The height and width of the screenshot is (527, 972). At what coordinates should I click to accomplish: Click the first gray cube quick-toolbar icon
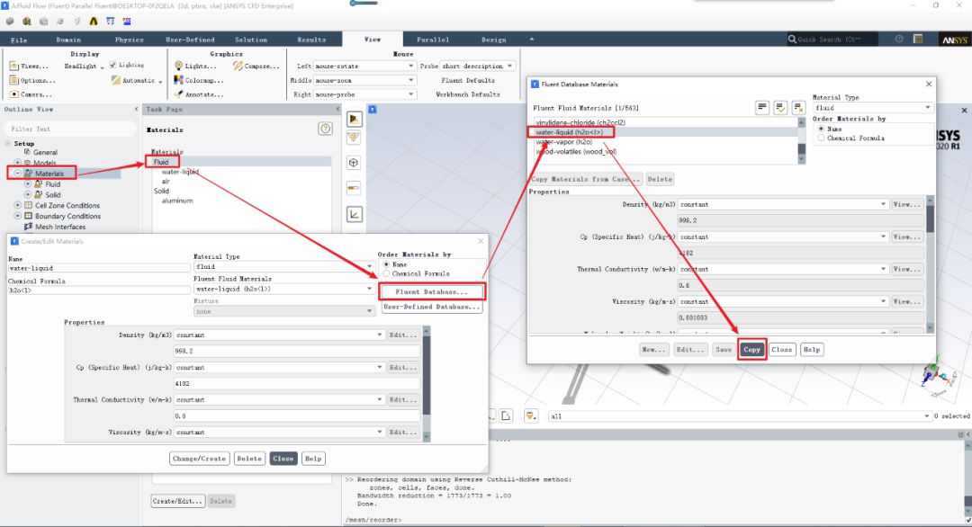click(x=10, y=21)
